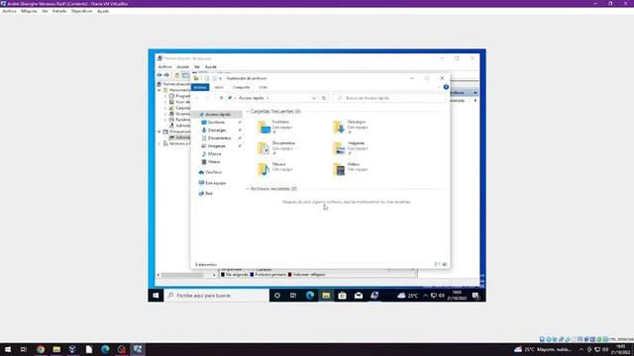Click the Explorer up-one-level arrow

pos(221,98)
